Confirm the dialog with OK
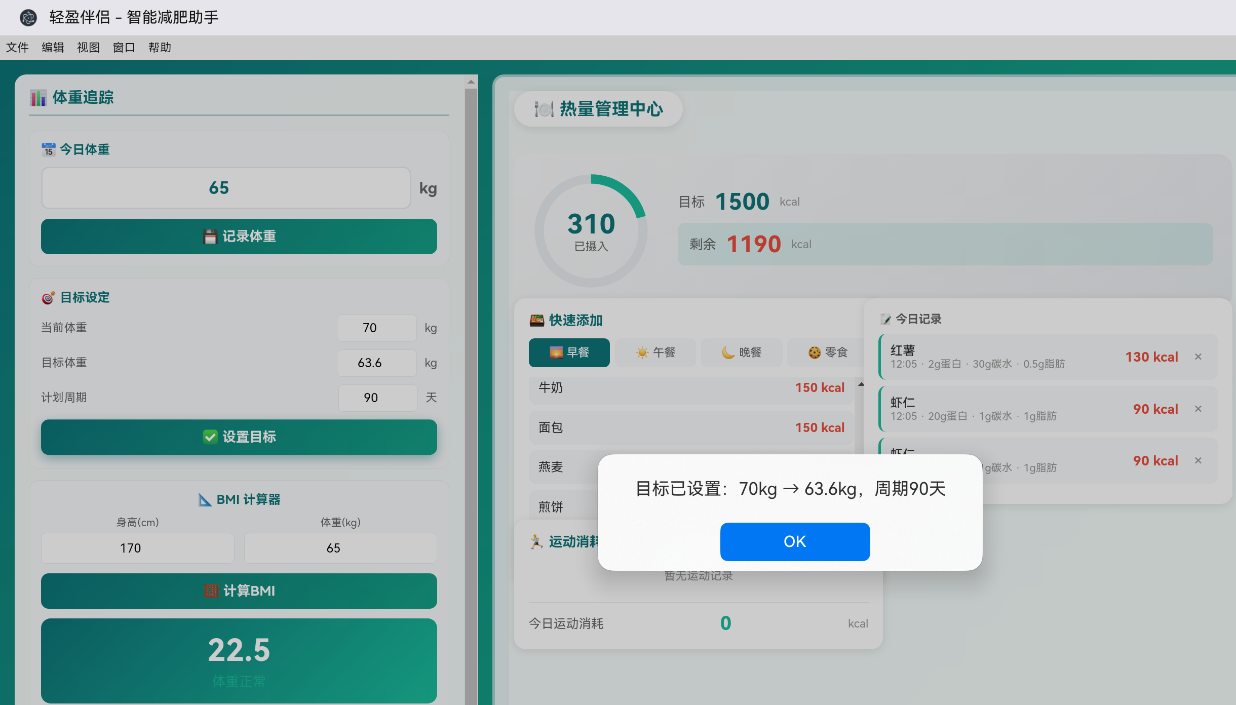 pos(795,541)
